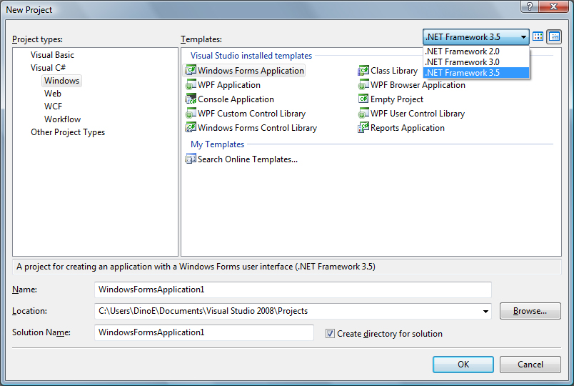The width and height of the screenshot is (574, 386).
Task: Choose the WPF Application template icon
Action: [191, 85]
